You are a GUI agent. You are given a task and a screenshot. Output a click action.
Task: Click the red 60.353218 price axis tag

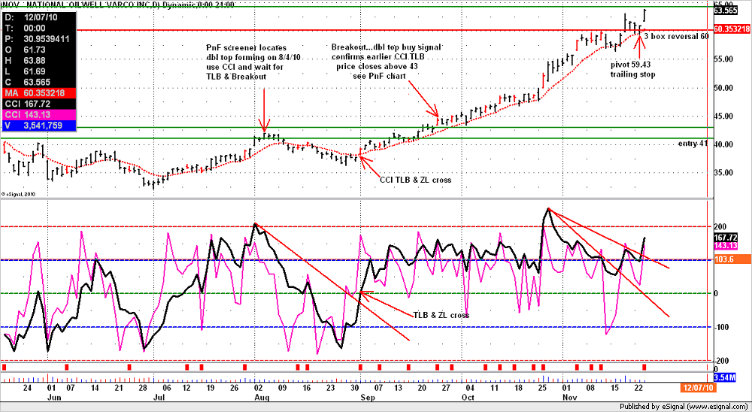click(732, 29)
